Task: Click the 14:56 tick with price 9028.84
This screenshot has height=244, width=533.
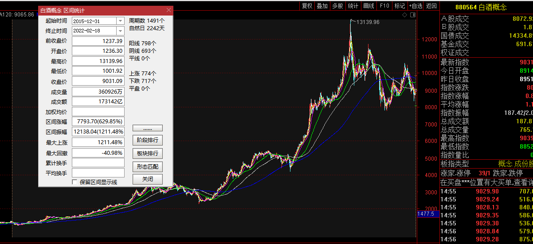Action: [486, 231]
